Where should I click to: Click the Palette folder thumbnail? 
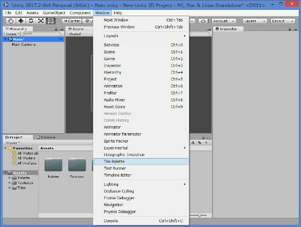pos(53,164)
